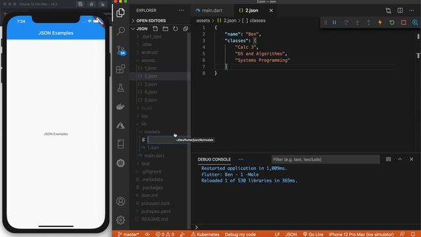
Task: Click the master branch status bar item
Action: tap(128, 234)
